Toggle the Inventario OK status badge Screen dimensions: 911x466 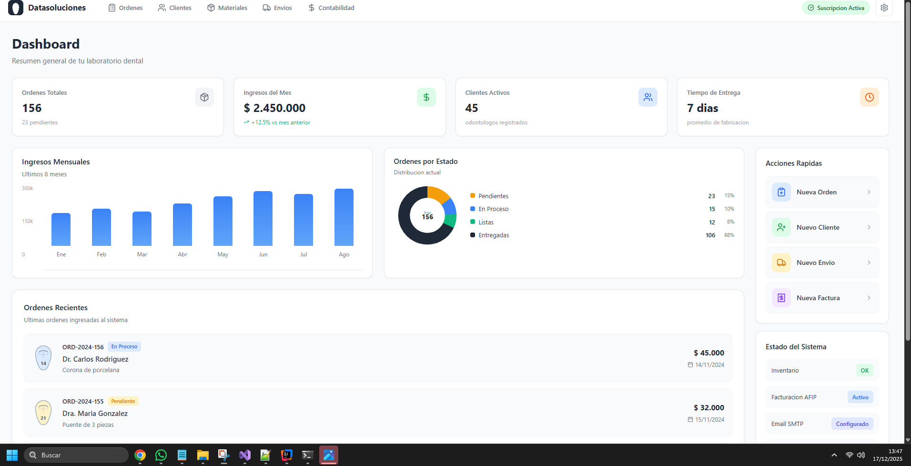click(x=864, y=370)
